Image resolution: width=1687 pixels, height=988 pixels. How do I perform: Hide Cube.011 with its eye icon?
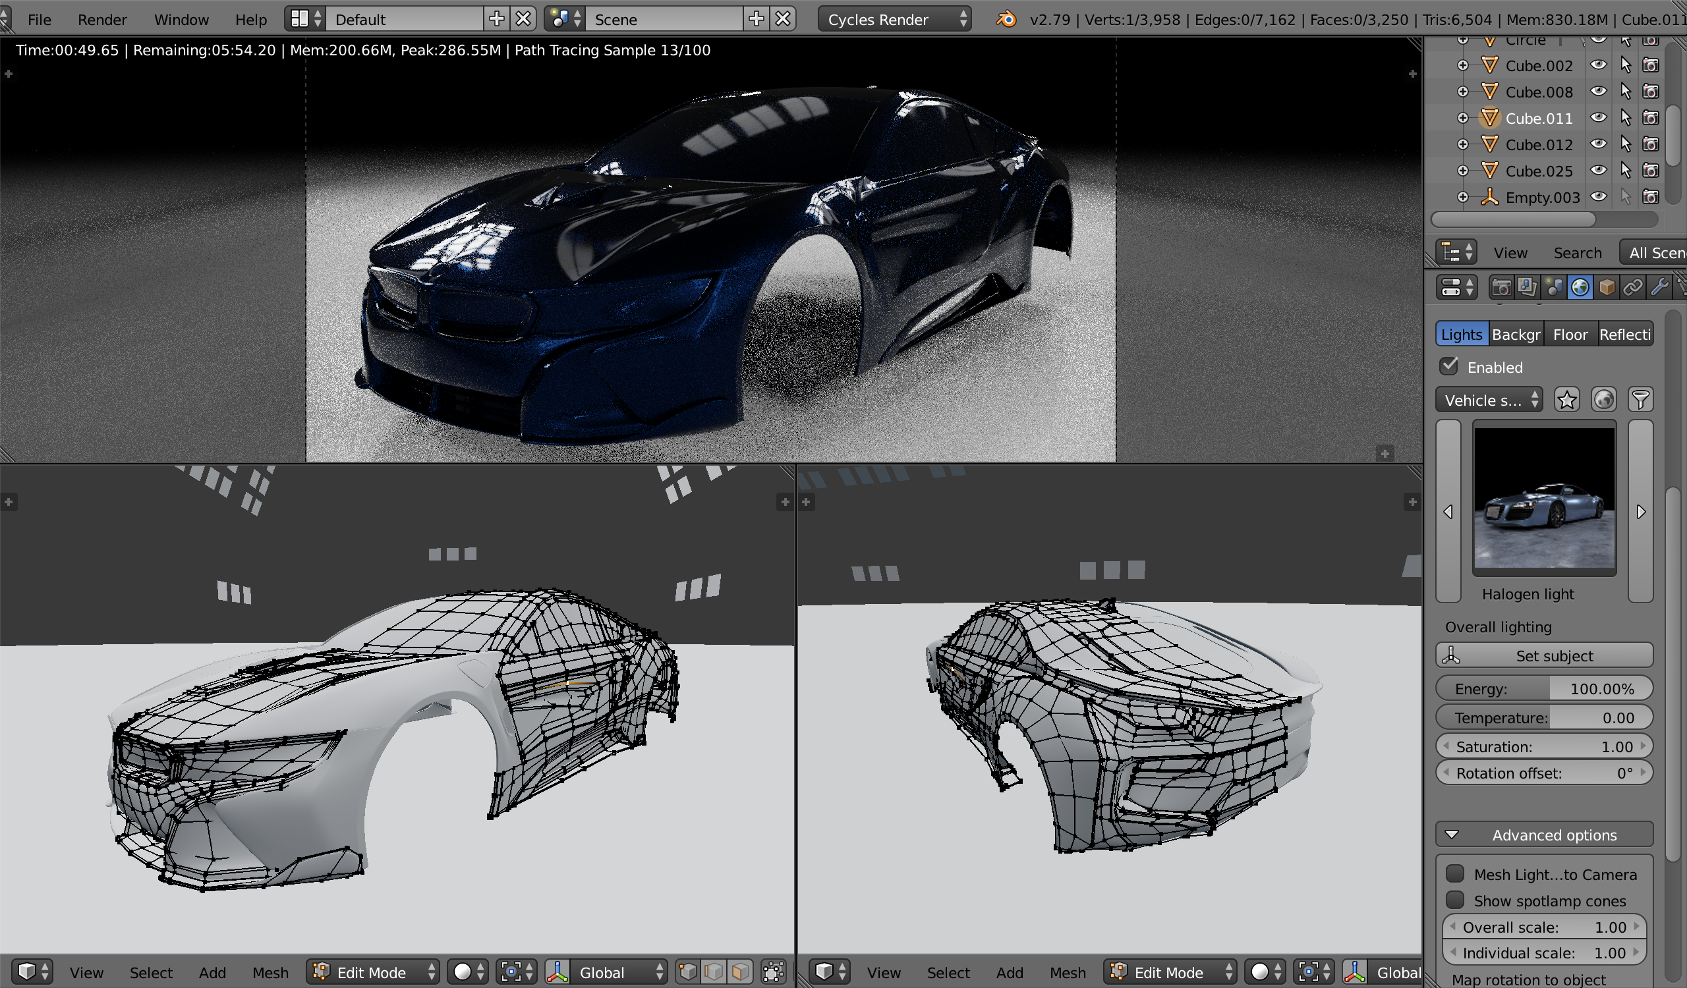[x=1599, y=118]
